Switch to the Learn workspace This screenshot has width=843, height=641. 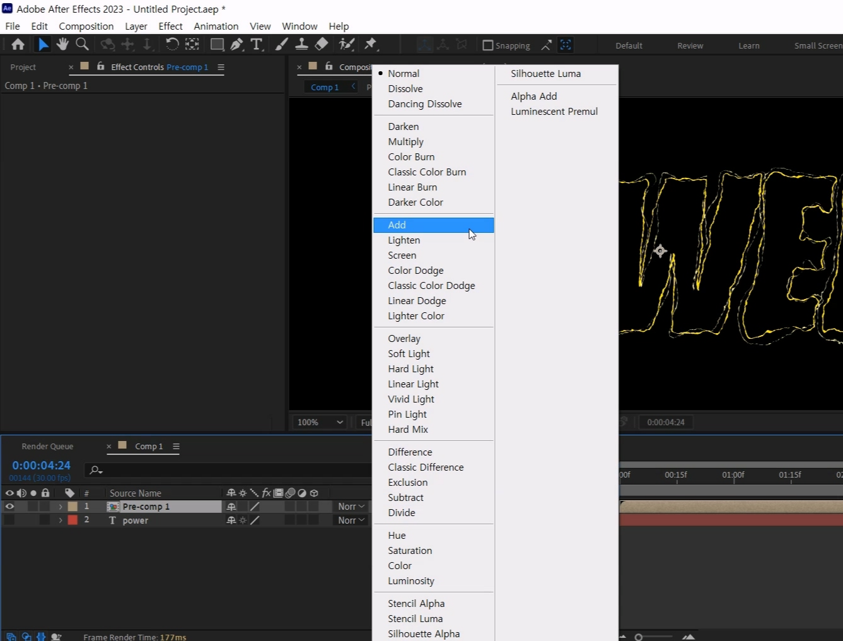pyautogui.click(x=749, y=45)
